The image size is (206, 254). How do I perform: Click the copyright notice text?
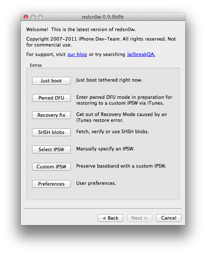tap(101, 42)
